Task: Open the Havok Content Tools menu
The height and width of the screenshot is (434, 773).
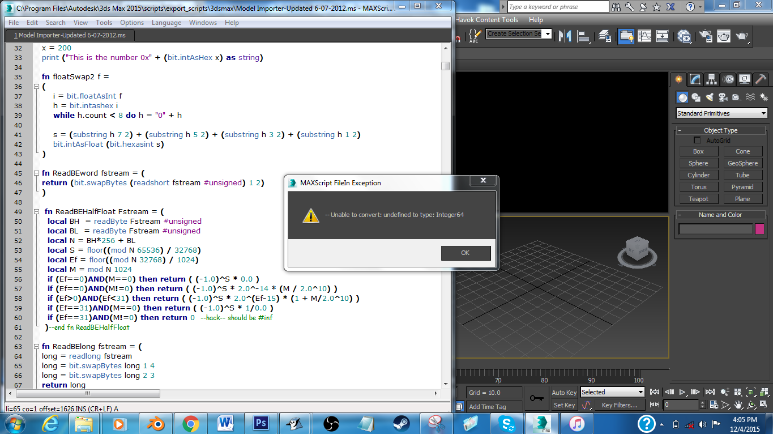Action: [x=488, y=20]
